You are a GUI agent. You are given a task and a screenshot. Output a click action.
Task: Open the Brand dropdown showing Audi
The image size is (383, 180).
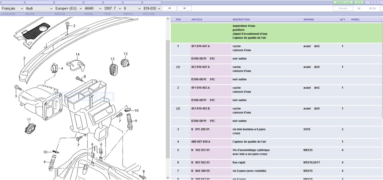pyautogui.click(x=39, y=8)
